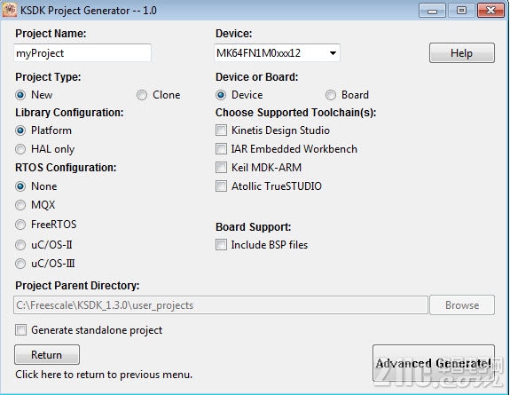
Task: Click the KSDK app icon in title bar
Action: 10,10
